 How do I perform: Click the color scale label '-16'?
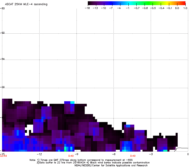pyautogui.click(x=87, y=8)
